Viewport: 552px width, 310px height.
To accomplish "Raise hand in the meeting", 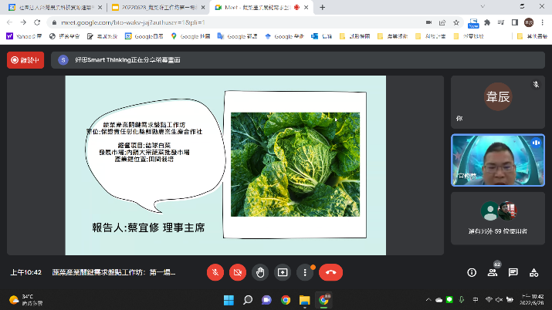I will click(x=260, y=272).
